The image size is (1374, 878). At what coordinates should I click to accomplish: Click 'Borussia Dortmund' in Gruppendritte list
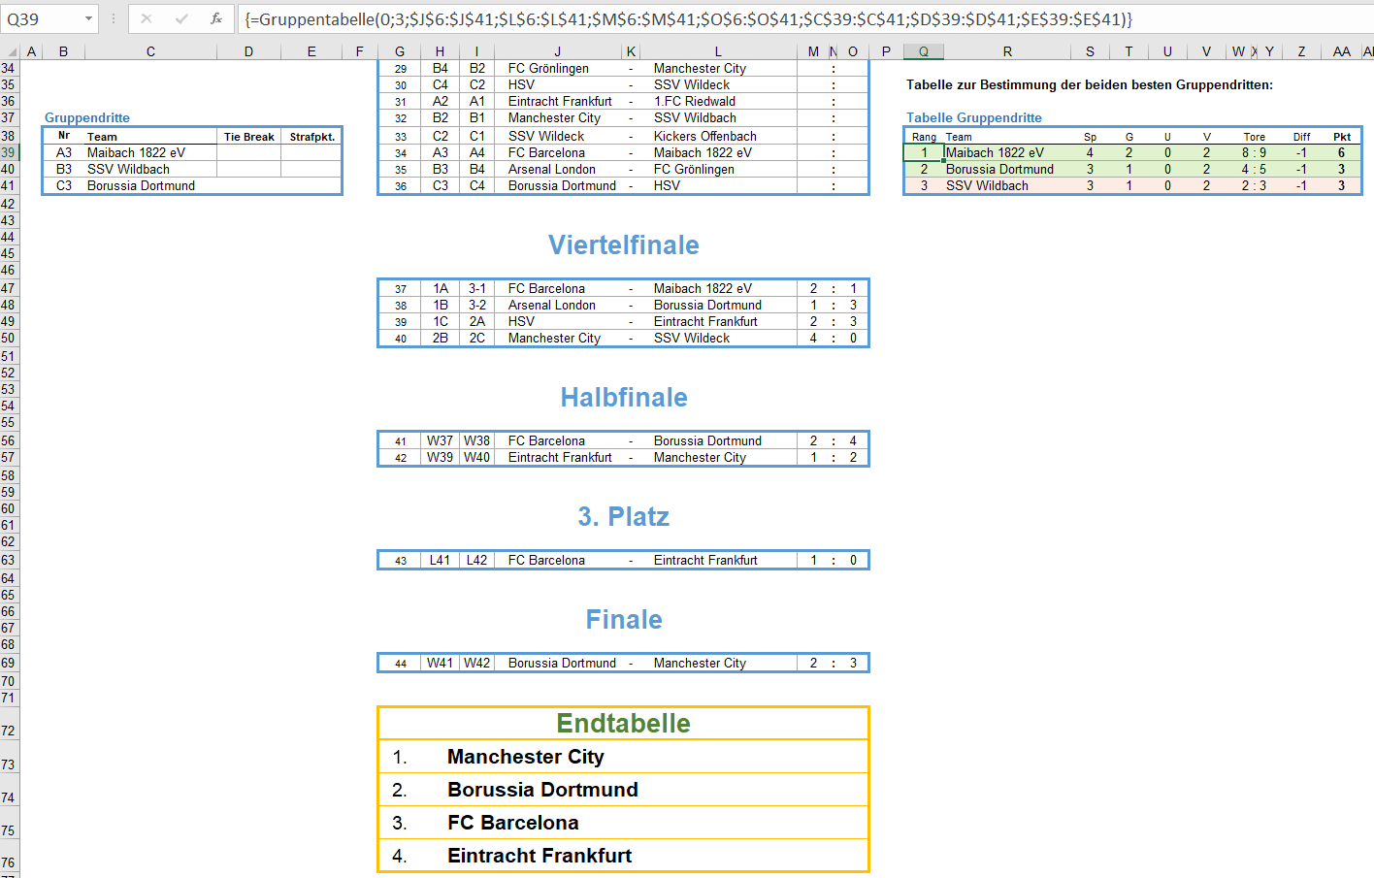pos(141,185)
